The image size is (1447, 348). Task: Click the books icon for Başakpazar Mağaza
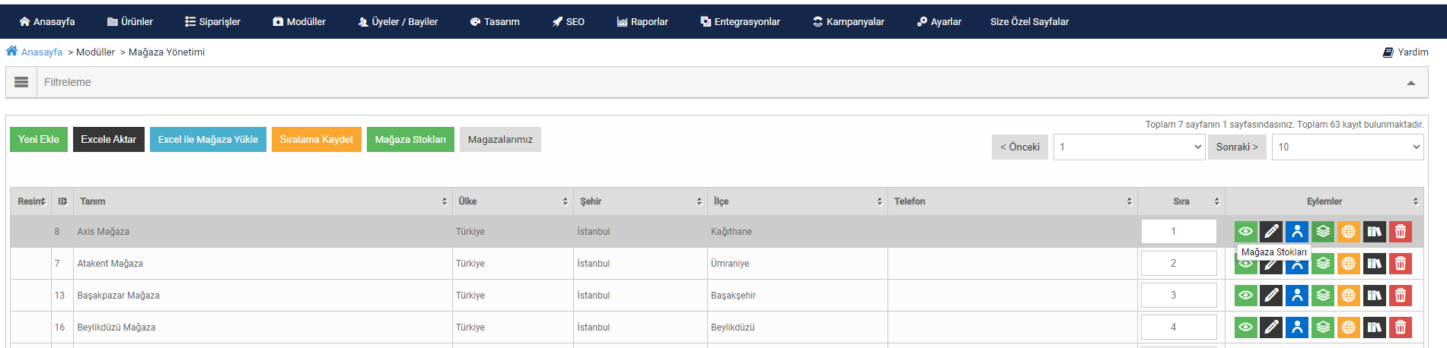point(1374,296)
